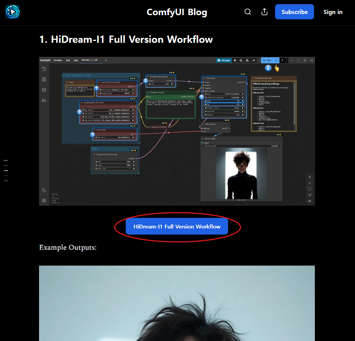The height and width of the screenshot is (341, 355).
Task: Click the Subscribe button
Action: (294, 12)
